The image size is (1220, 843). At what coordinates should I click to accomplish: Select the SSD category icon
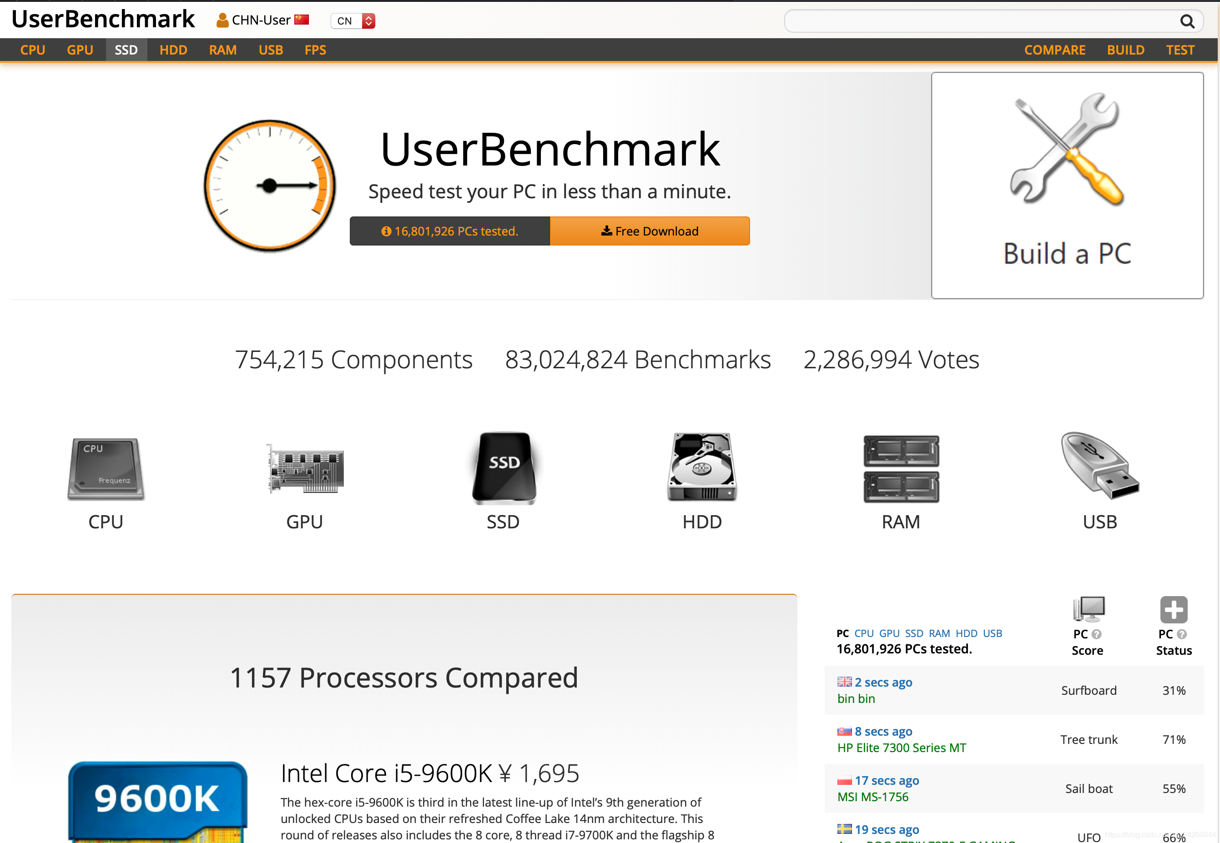click(x=503, y=468)
